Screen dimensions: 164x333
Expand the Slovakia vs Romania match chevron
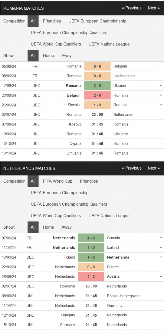coord(161,105)
